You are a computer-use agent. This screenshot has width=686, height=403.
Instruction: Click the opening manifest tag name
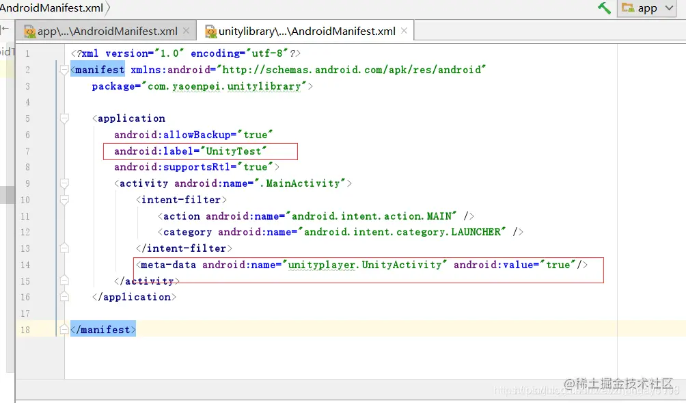(x=100, y=70)
